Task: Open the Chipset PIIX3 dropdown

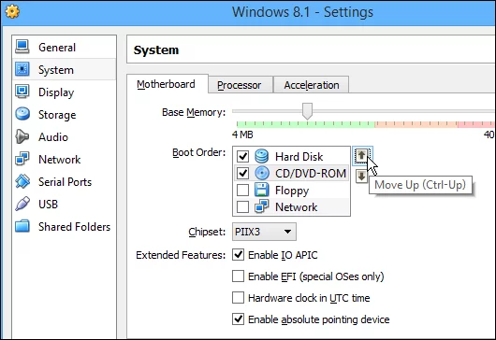Action: [264, 232]
